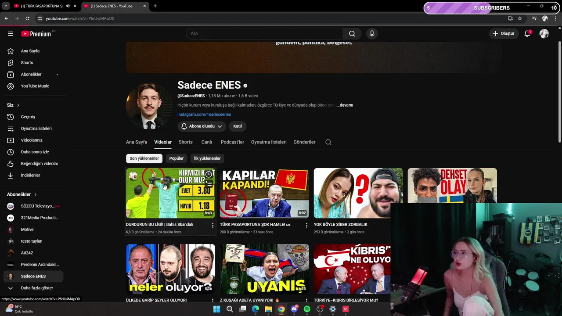
Task: Open Sadece ENES subscription in sidebar
Action: point(33,276)
